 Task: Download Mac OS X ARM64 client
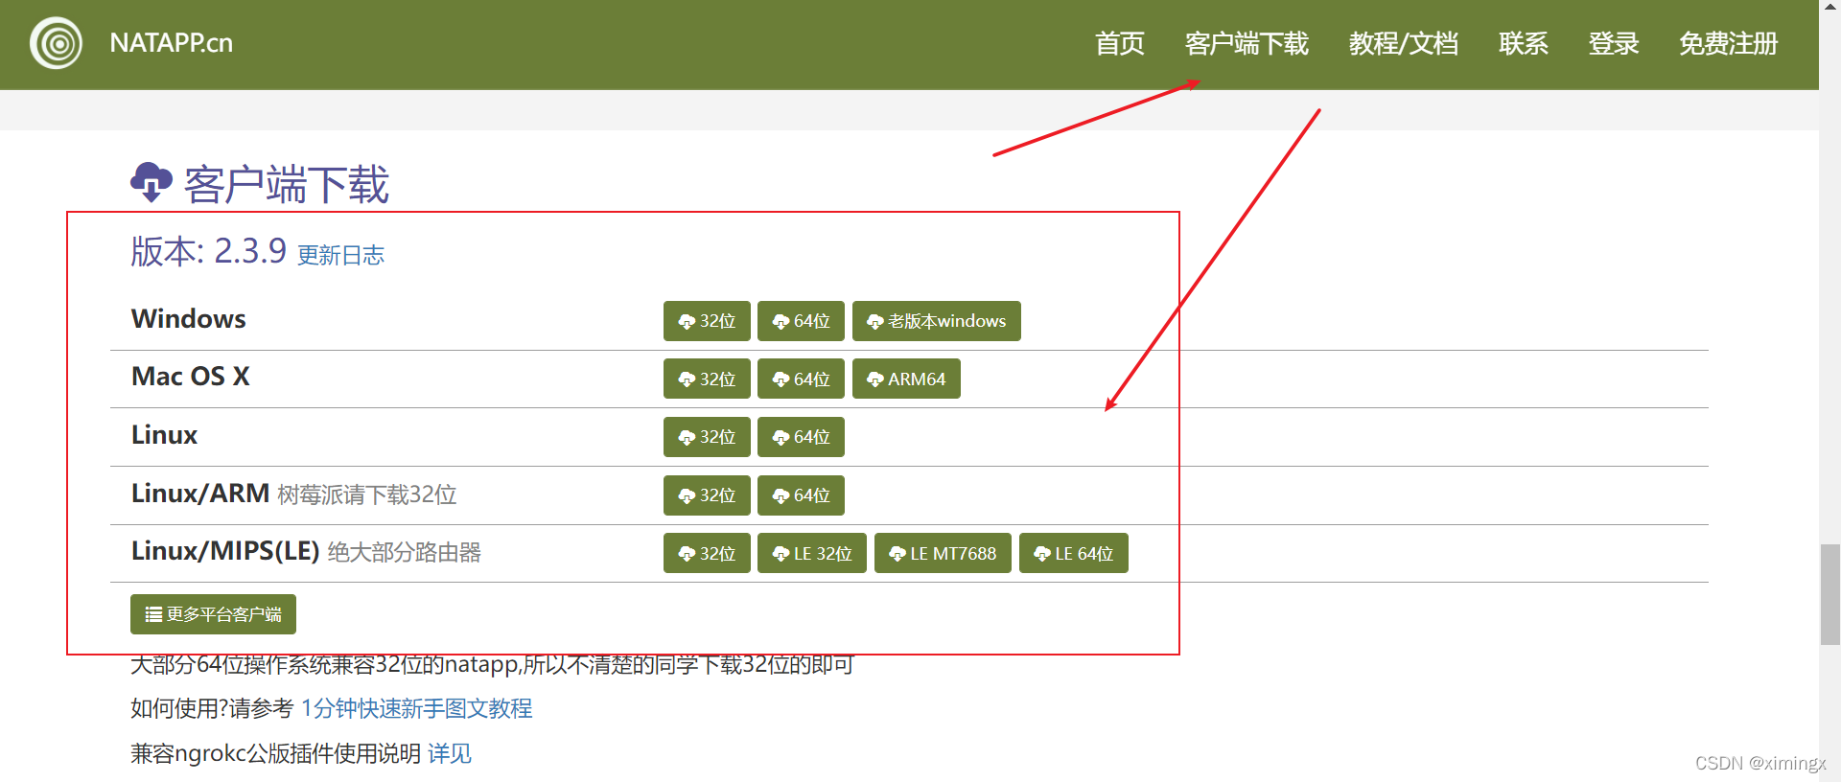[906, 379]
